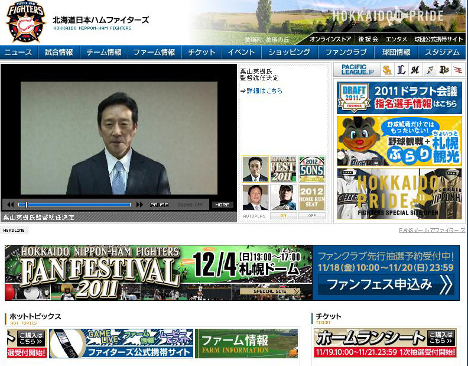Viewport: 468px width, 366px height.
Task: Open the ファーム情報 menu
Action: pyautogui.click(x=154, y=52)
